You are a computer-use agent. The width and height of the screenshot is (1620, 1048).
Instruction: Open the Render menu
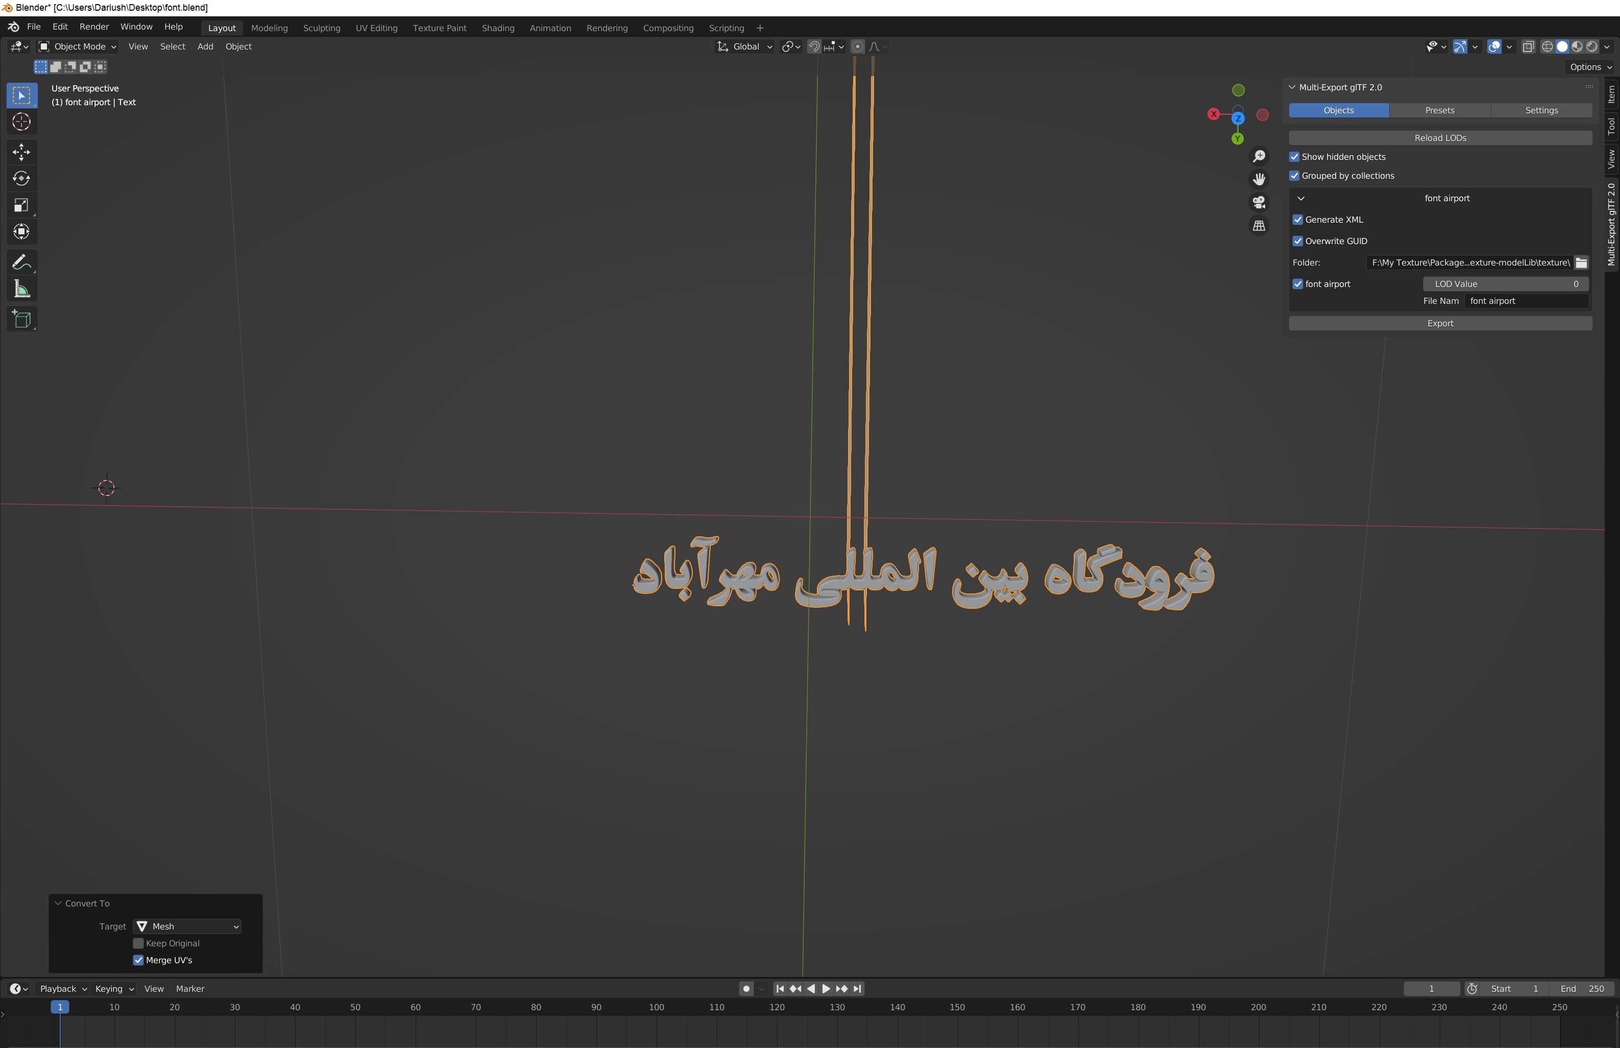pos(94,27)
